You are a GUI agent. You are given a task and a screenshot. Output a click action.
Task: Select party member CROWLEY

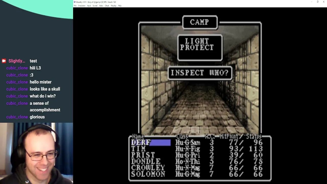[x=148, y=168]
